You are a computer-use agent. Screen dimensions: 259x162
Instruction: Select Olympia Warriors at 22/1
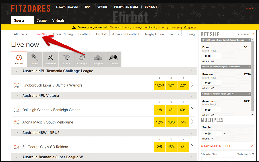[x=183, y=85]
